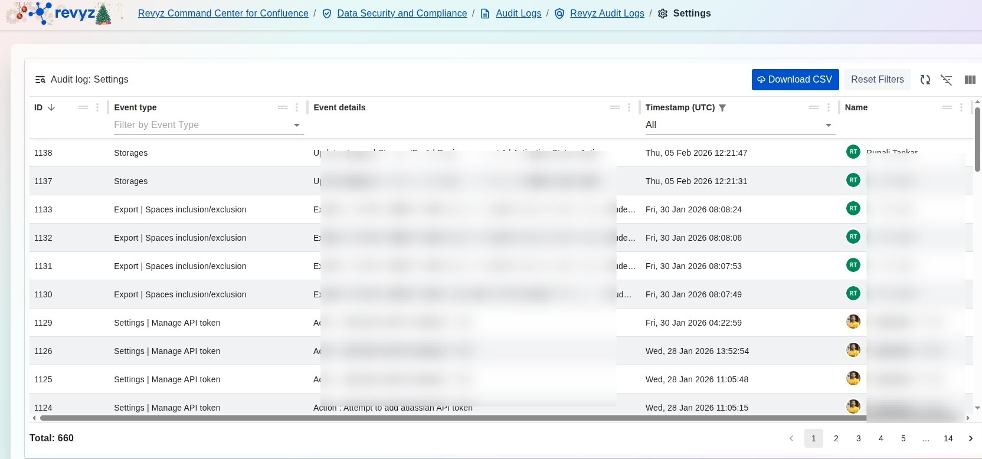
Task: Open the column chooser icon
Action: click(970, 80)
